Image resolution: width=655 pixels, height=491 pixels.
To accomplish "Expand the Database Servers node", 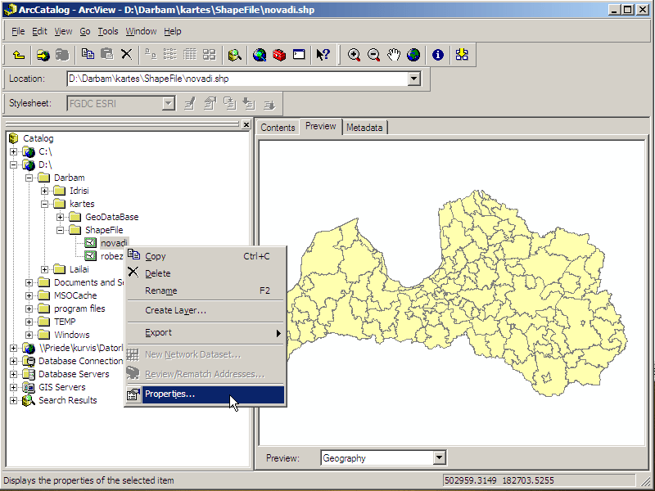I will tap(13, 374).
